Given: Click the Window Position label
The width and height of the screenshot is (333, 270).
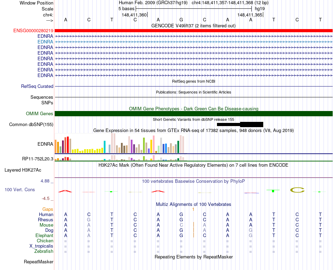Looking at the screenshot, I should point(36,3).
